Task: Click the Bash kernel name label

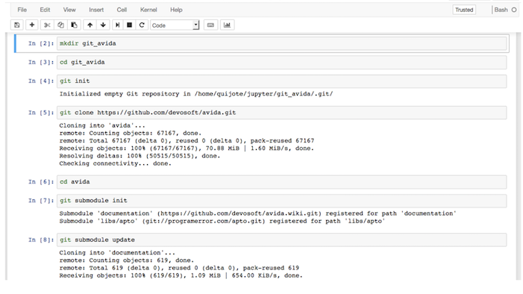Action: [501, 10]
